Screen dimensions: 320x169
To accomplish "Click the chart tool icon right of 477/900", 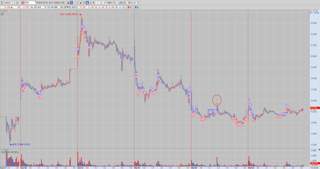I will point(115,3).
